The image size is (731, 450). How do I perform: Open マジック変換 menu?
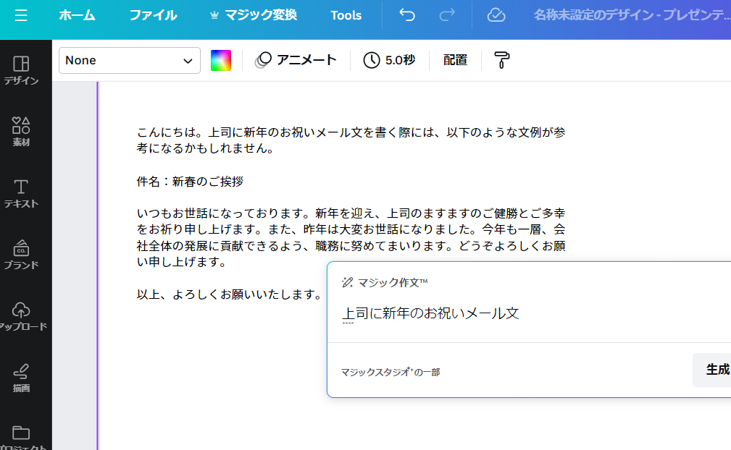253,15
